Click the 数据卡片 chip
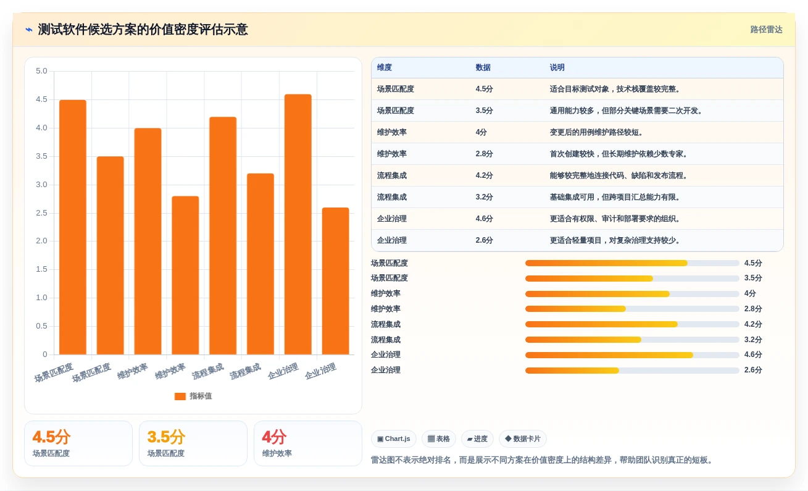This screenshot has width=808, height=491. pos(523,439)
